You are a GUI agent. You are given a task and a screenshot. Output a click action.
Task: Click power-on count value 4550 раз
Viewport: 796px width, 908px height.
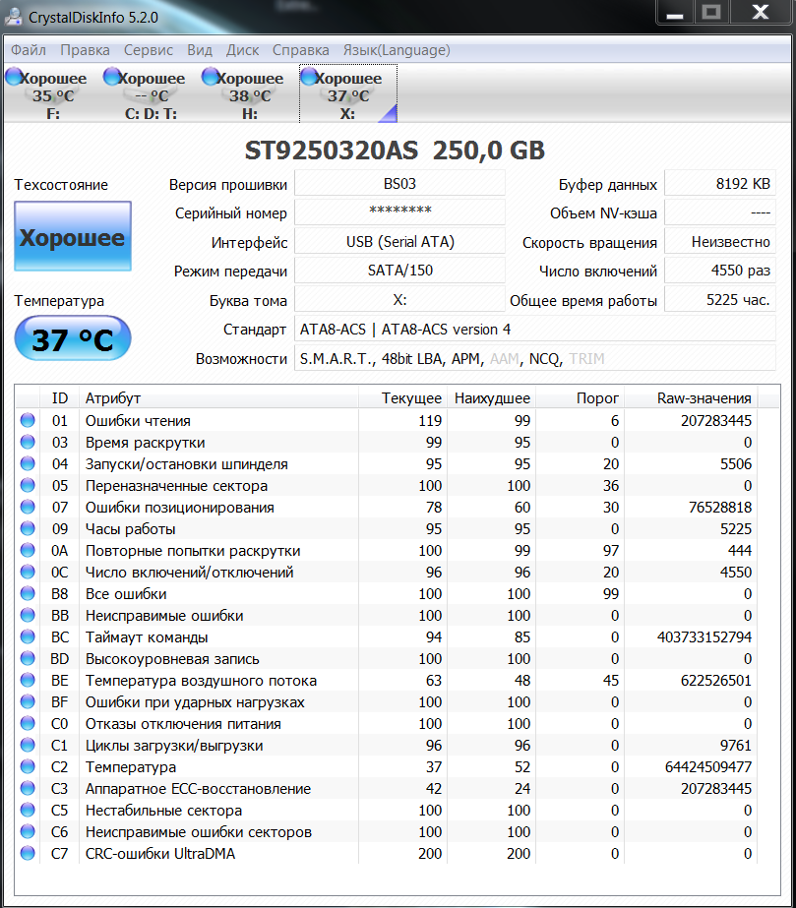coord(720,271)
